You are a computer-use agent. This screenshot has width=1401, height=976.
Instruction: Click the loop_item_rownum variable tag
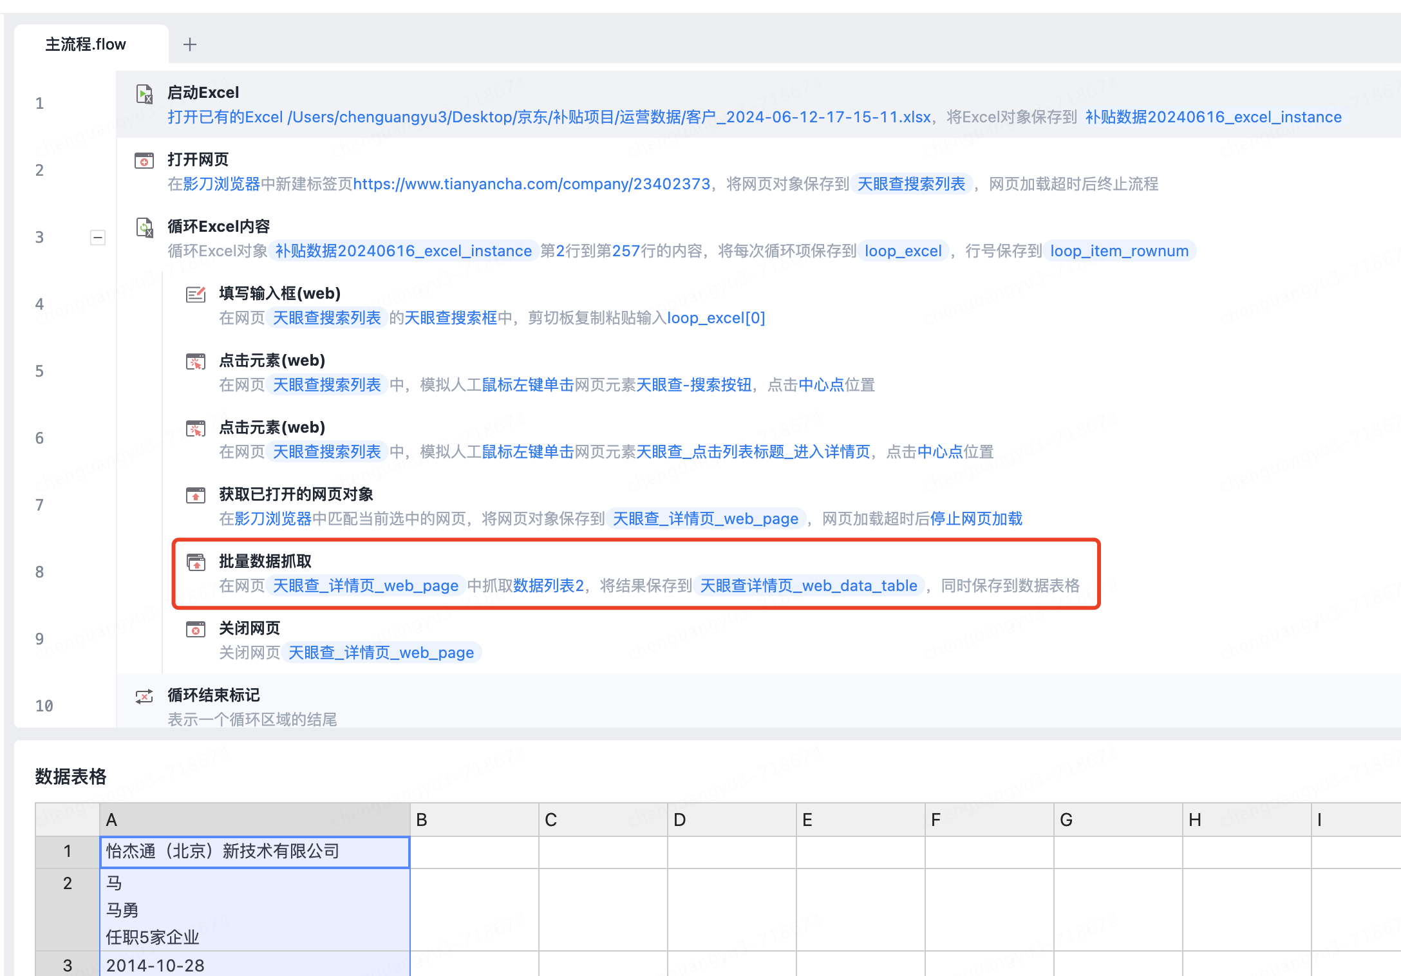click(1119, 251)
